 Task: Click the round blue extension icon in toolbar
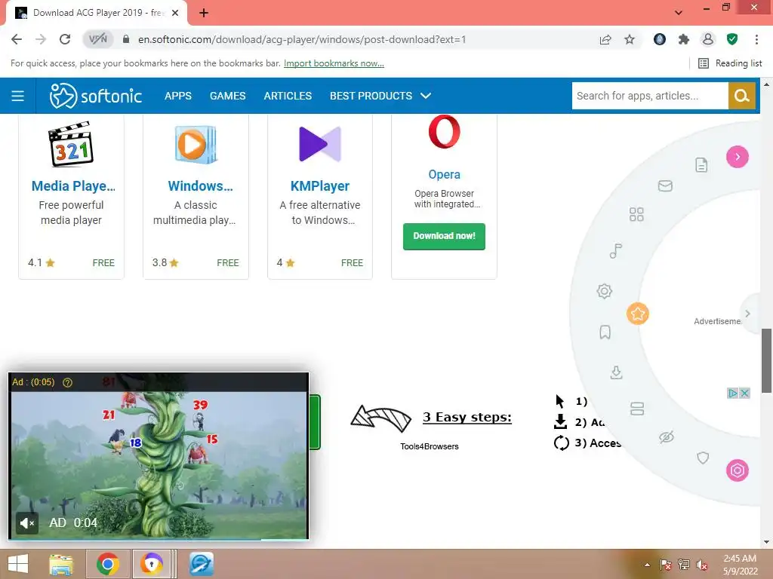click(x=659, y=39)
